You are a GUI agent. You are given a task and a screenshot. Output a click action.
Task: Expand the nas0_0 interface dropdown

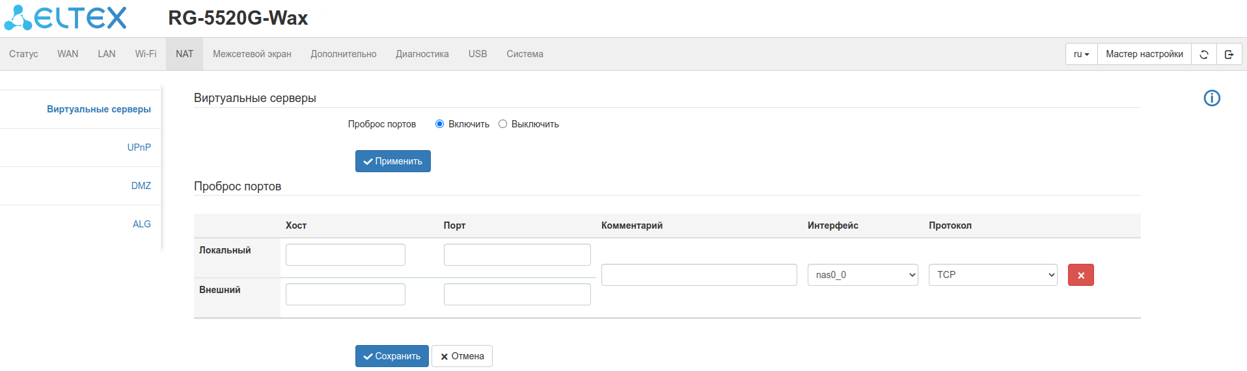click(862, 275)
